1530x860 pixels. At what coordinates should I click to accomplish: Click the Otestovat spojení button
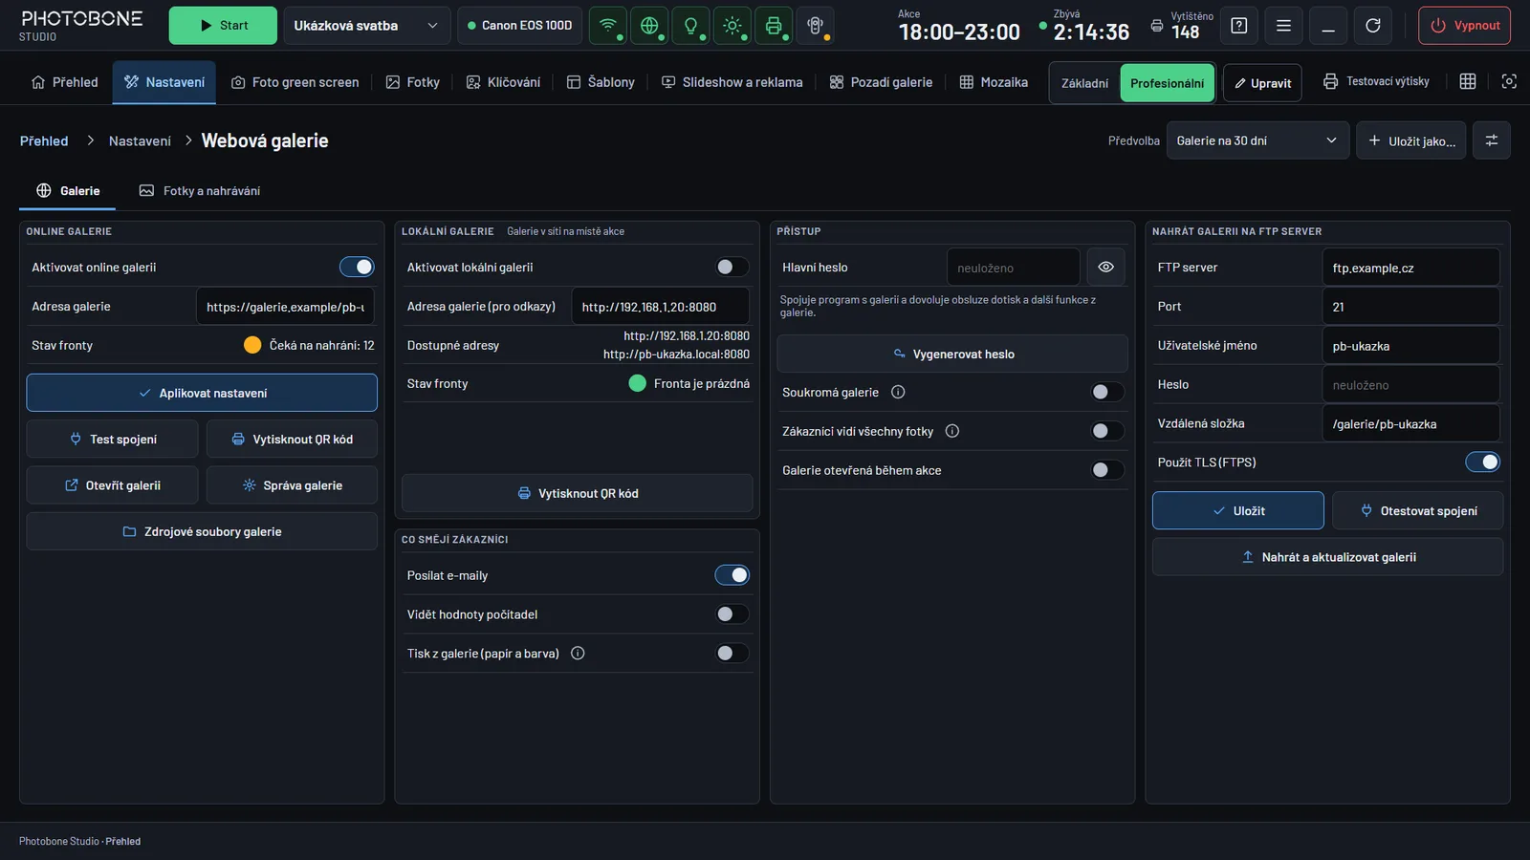pos(1418,511)
